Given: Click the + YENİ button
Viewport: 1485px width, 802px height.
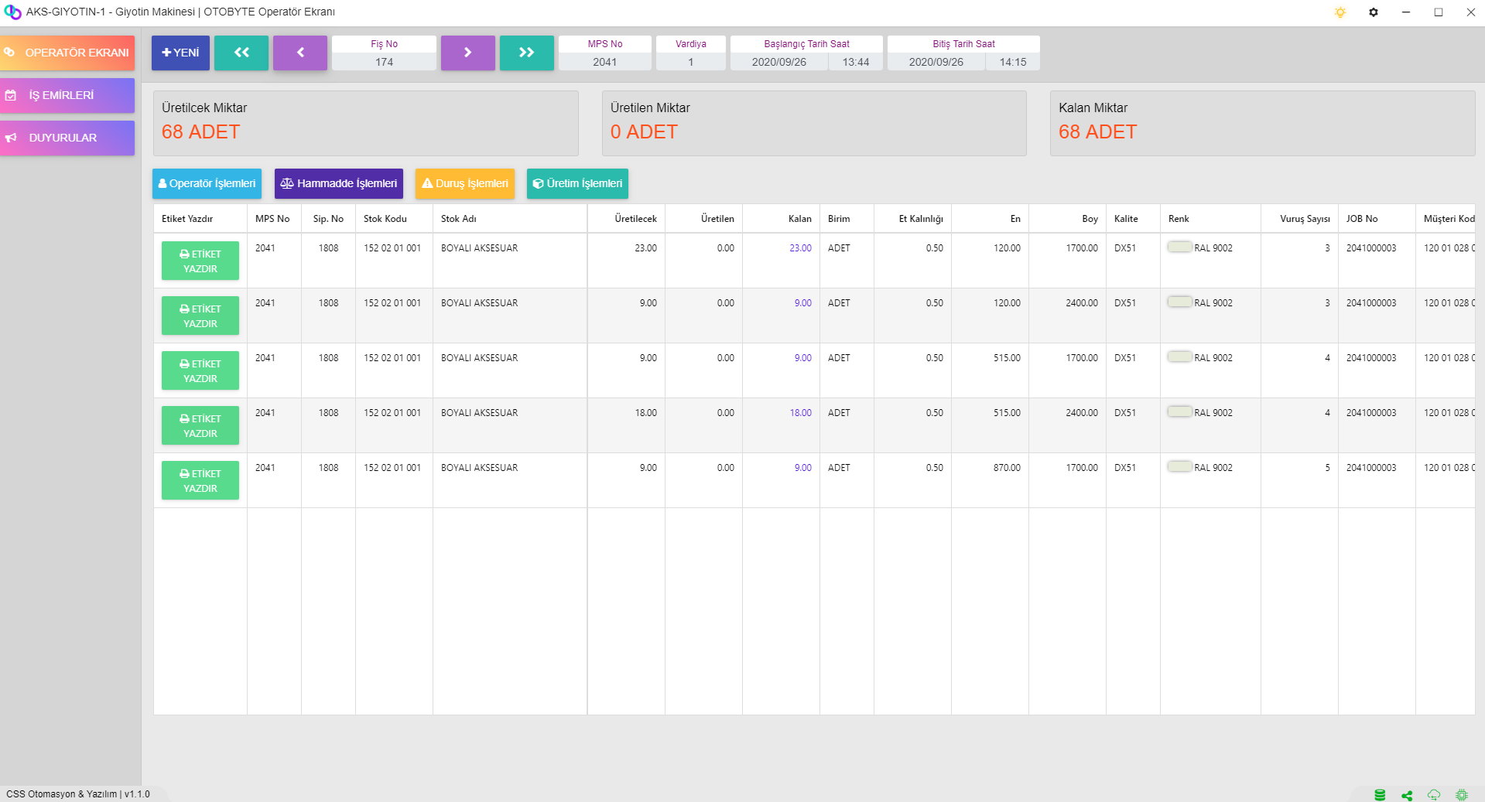Looking at the screenshot, I should pyautogui.click(x=180, y=53).
